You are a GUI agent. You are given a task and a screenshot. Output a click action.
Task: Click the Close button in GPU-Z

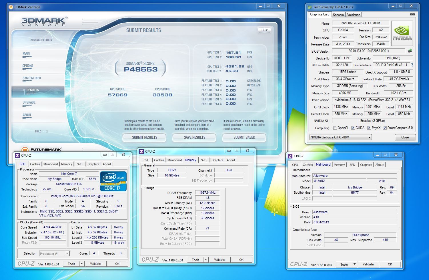[x=405, y=137]
